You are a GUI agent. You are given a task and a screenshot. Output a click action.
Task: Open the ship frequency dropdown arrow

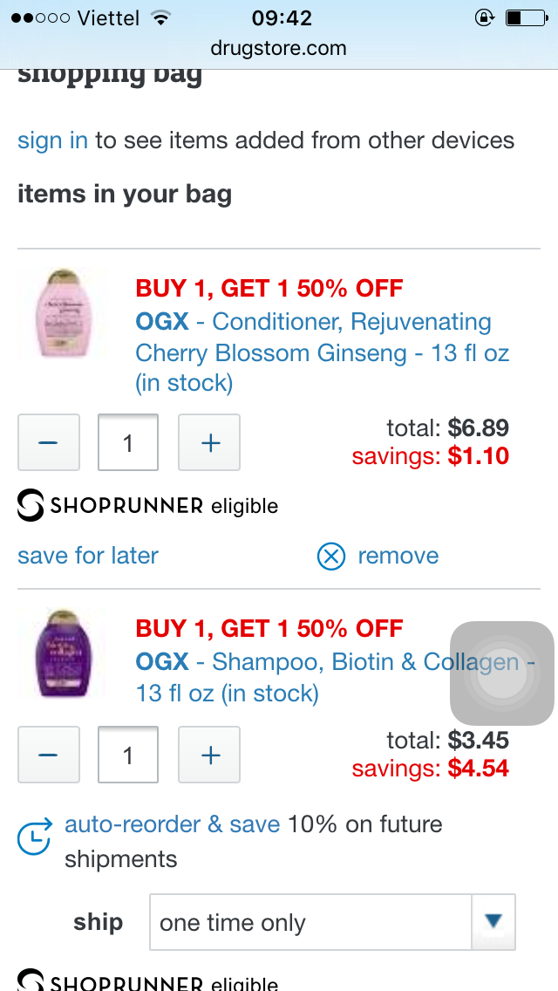pyautogui.click(x=493, y=921)
